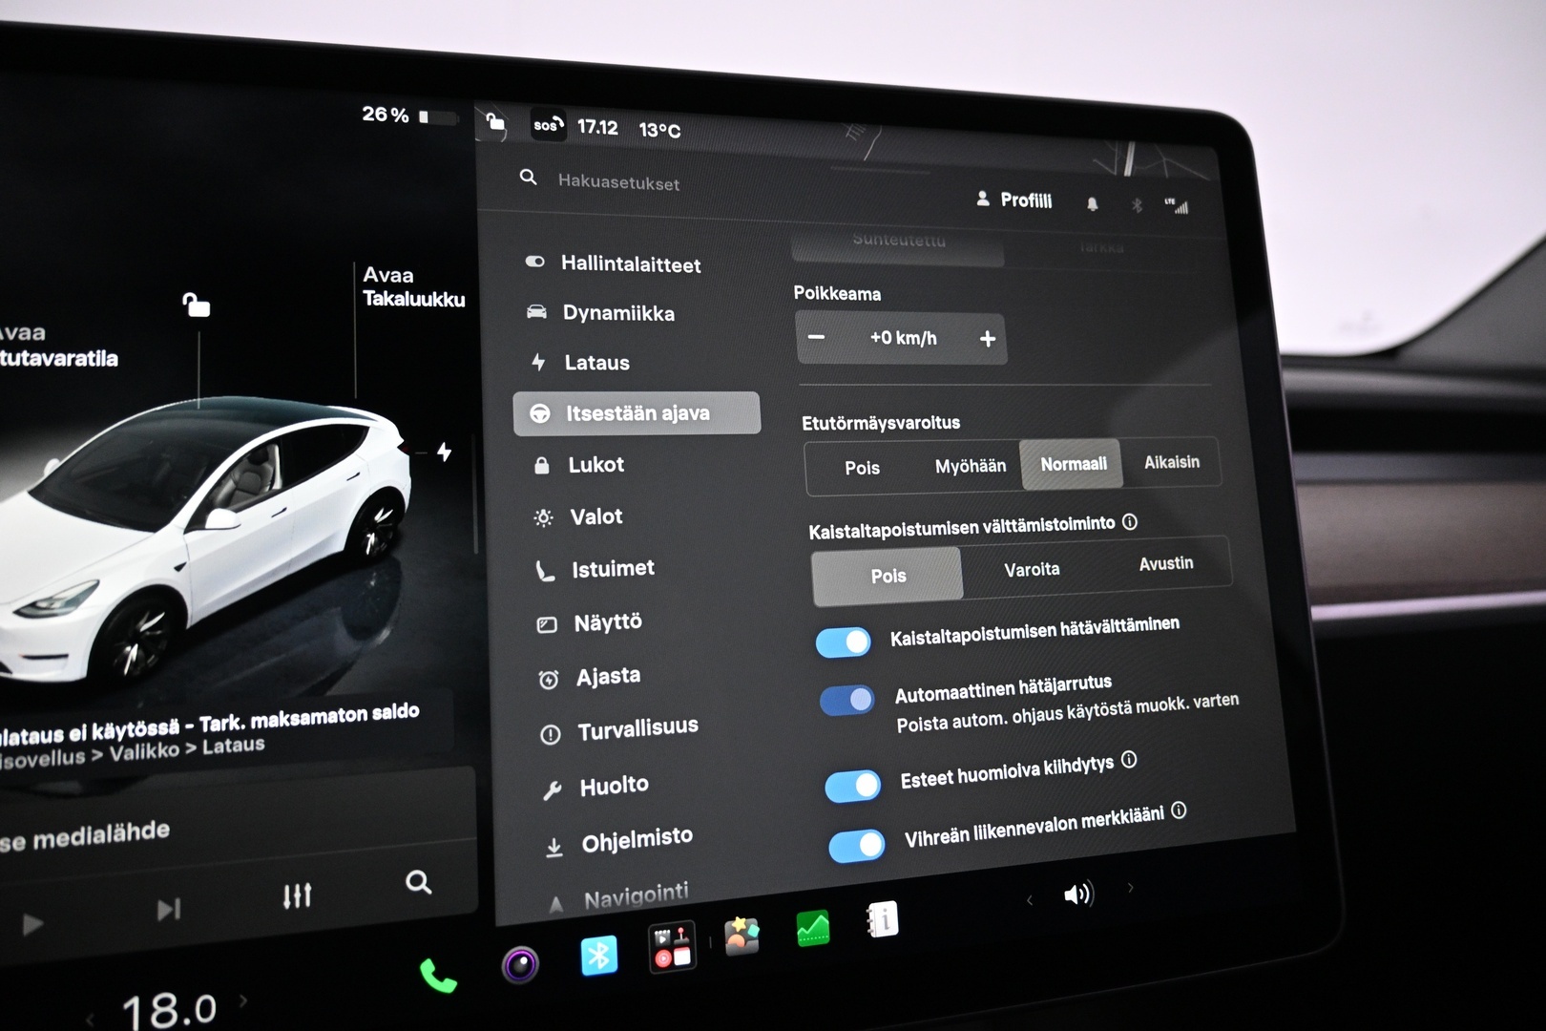1546x1031 pixels.
Task: Open the Bluetooth app in the dock
Action: 599,955
